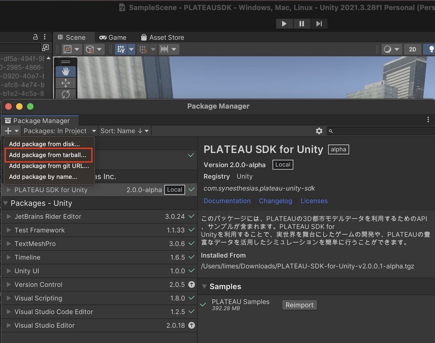This screenshot has width=435, height=343.
Task: Click Reimport for PLATEAU Samples
Action: (x=299, y=305)
